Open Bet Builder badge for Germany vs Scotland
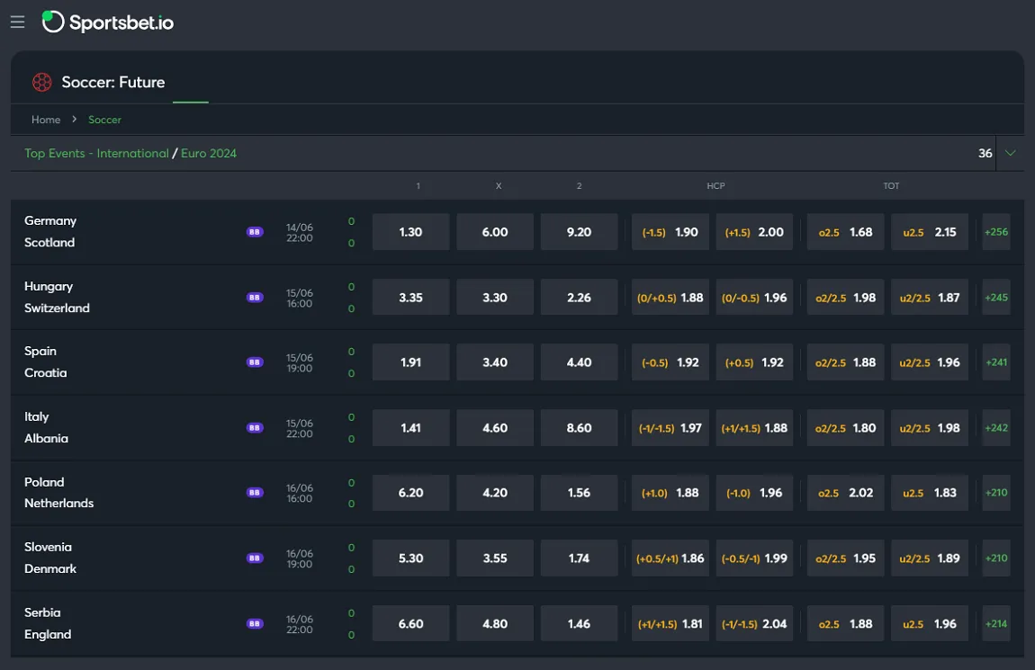Image resolution: width=1035 pixels, height=670 pixels. click(x=255, y=231)
